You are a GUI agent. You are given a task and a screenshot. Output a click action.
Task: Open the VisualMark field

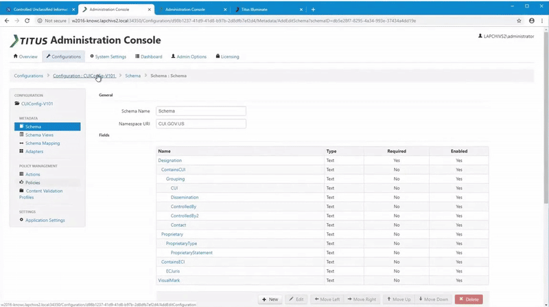pyautogui.click(x=169, y=280)
